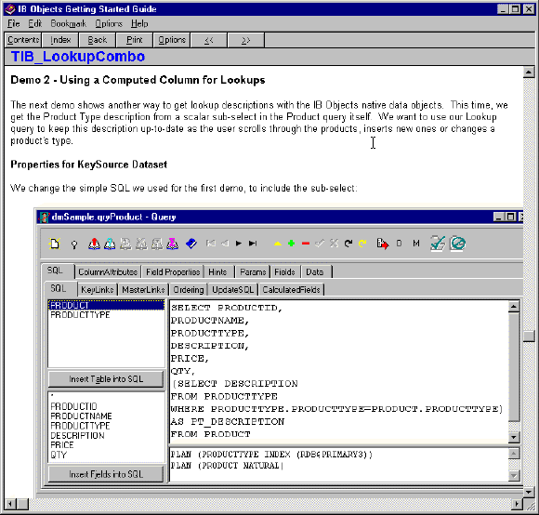Open the Help menu

139,24
